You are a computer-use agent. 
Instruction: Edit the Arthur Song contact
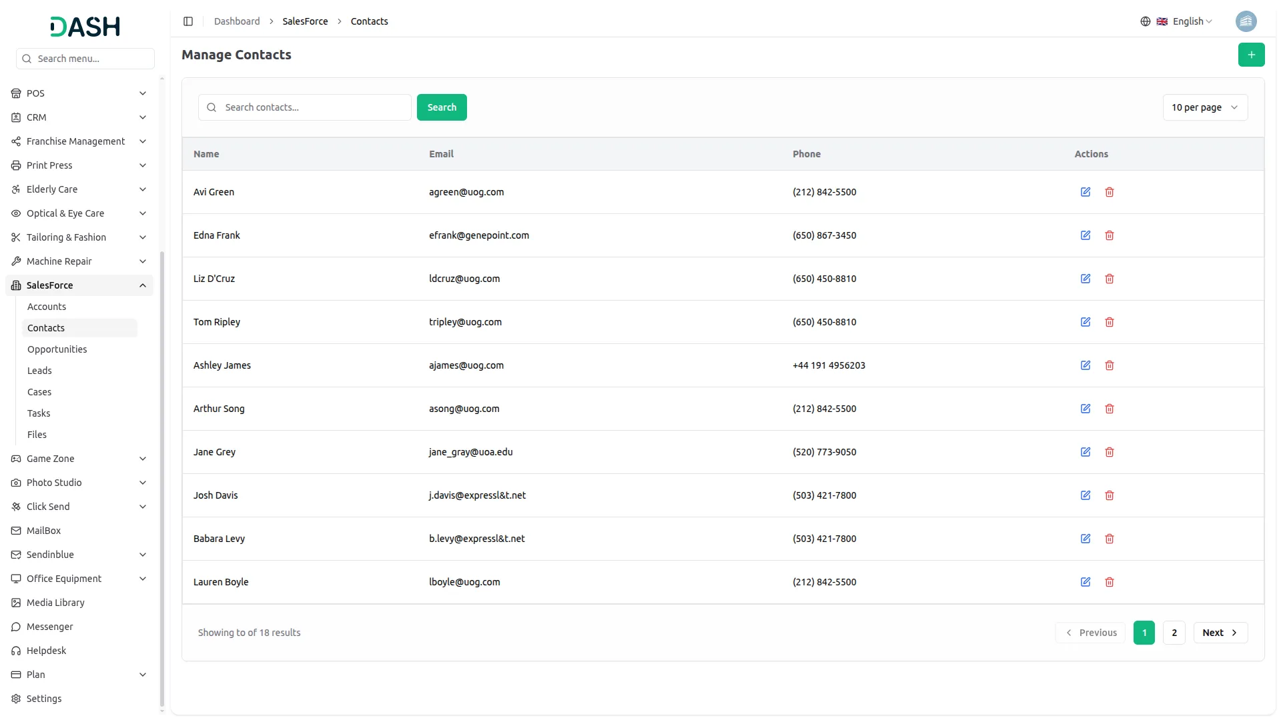coord(1086,409)
